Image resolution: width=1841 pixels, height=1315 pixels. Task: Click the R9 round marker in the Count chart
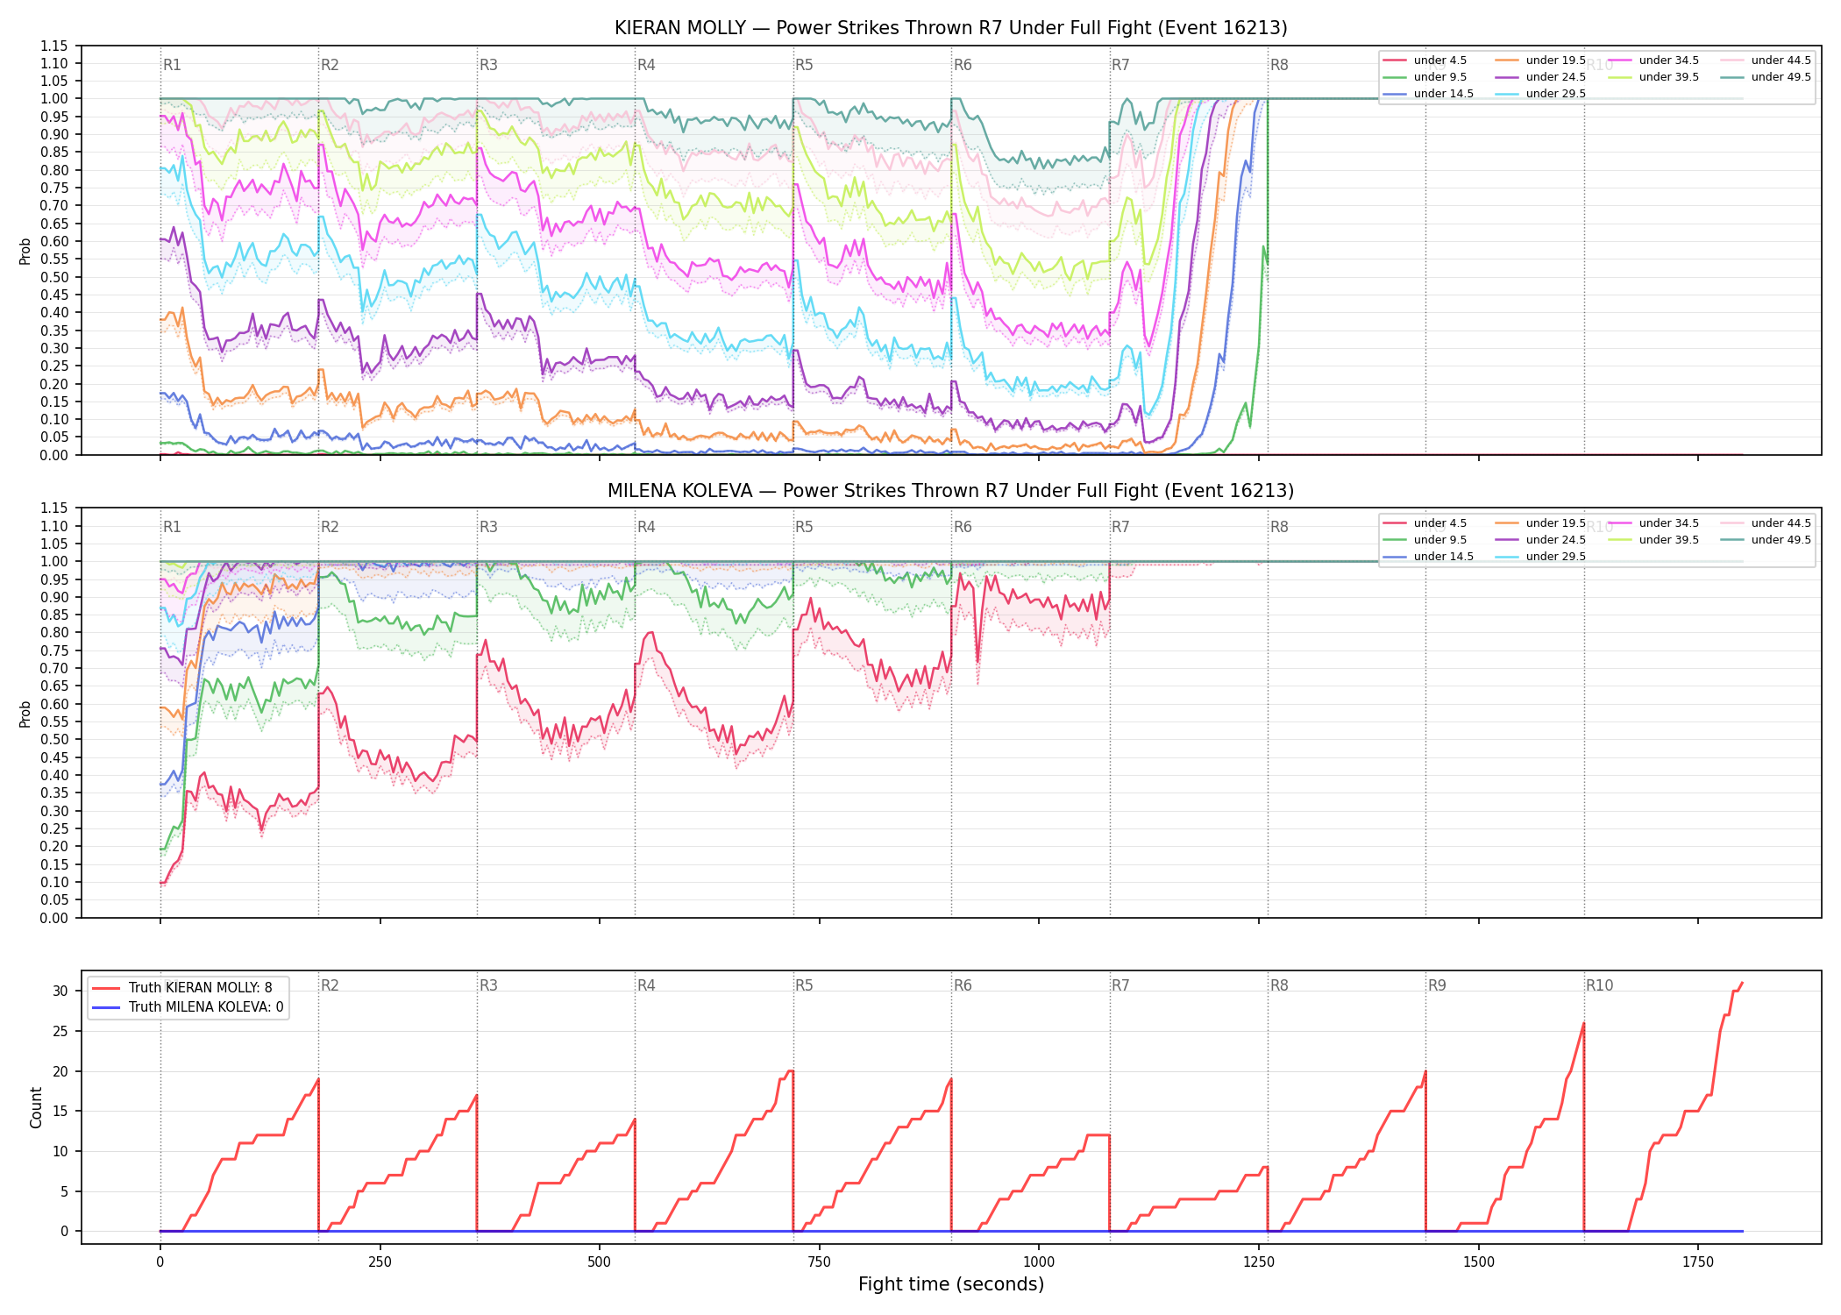click(1437, 985)
